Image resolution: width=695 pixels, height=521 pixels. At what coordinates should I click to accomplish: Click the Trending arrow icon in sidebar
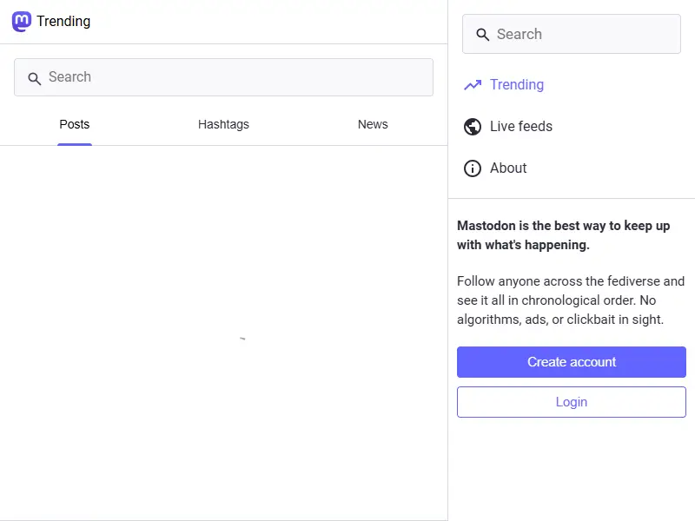pyautogui.click(x=473, y=84)
